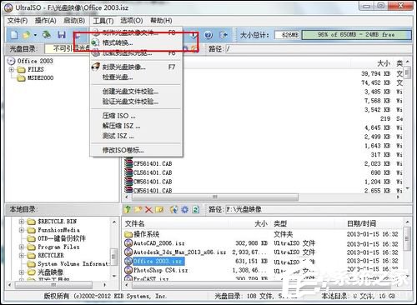The width and height of the screenshot is (417, 305).
Task: Click the globe icon in local toolbar
Action: click(x=174, y=209)
